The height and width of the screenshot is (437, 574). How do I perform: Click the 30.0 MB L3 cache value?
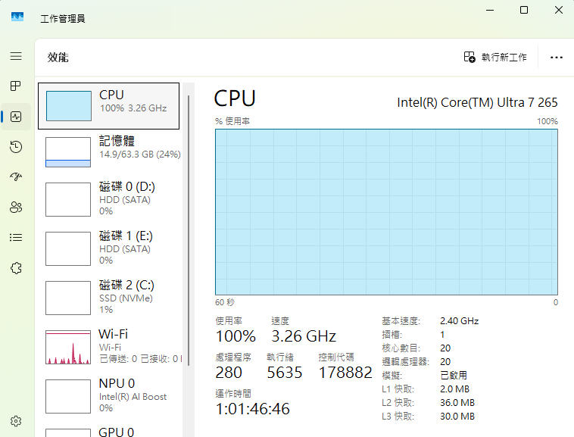pyautogui.click(x=457, y=416)
